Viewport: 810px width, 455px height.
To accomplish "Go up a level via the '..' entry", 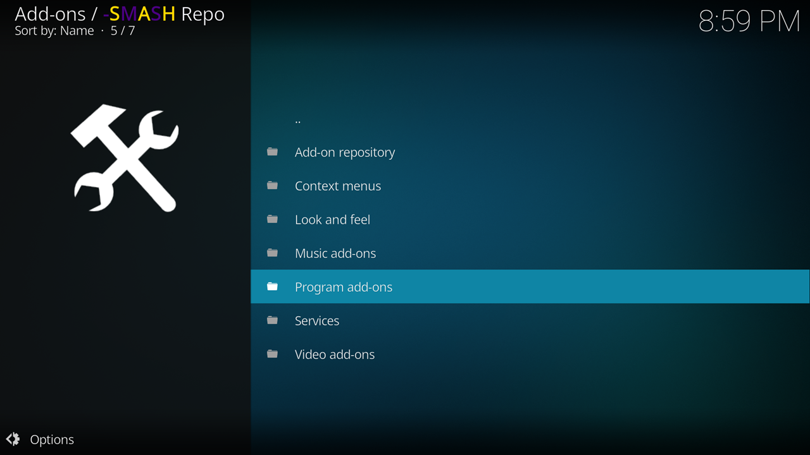I will point(298,119).
